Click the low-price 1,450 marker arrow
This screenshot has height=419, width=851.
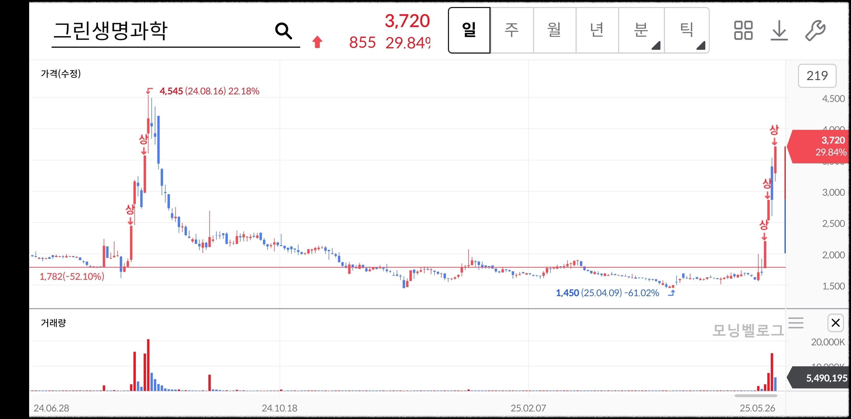pos(671,293)
